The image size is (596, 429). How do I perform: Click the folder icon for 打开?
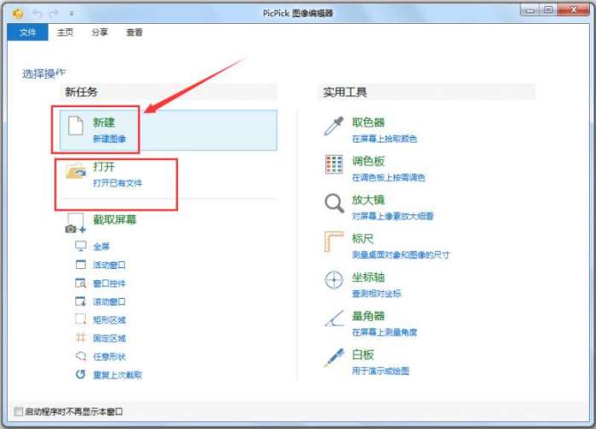pos(76,171)
